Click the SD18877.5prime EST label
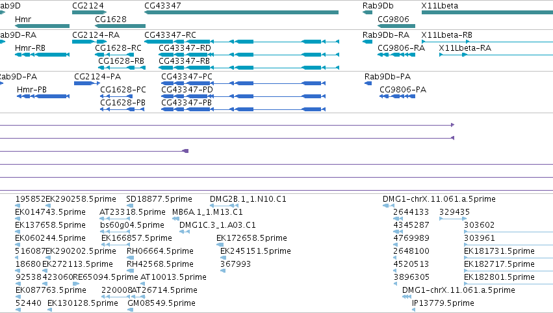Image resolution: width=553 pixels, height=313 pixels. [159, 199]
